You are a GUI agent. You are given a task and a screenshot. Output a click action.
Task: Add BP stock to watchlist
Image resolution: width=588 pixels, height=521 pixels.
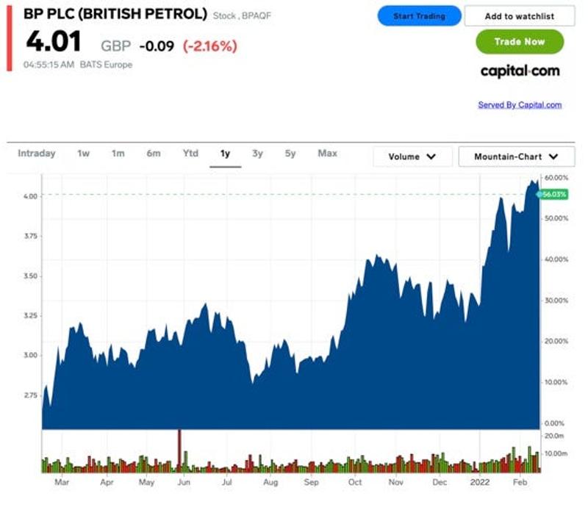coord(520,16)
